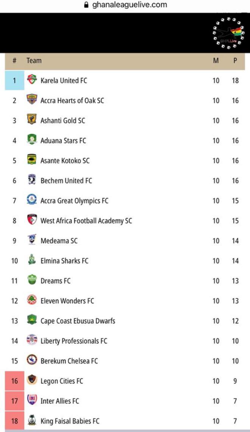Click the P points column header
Viewport: 250px width, 432px height.
(x=235, y=61)
